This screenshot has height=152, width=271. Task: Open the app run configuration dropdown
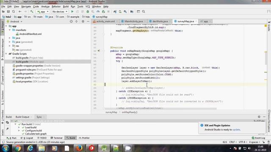43,11
